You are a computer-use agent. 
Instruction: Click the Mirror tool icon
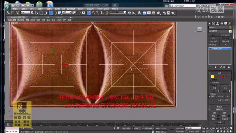[130, 13]
